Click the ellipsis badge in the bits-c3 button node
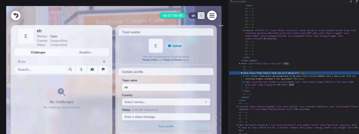The image size is (359, 134). tap(265, 39)
